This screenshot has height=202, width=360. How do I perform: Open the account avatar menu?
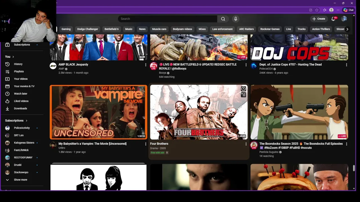click(x=344, y=19)
